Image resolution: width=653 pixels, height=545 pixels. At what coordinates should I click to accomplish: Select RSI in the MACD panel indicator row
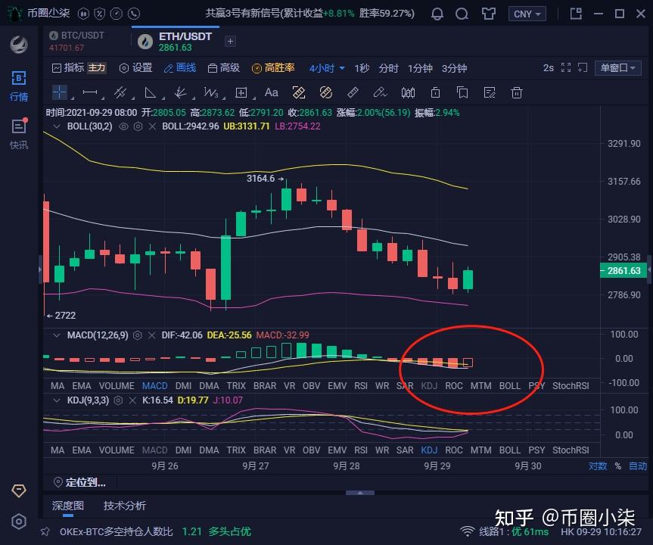[361, 386]
